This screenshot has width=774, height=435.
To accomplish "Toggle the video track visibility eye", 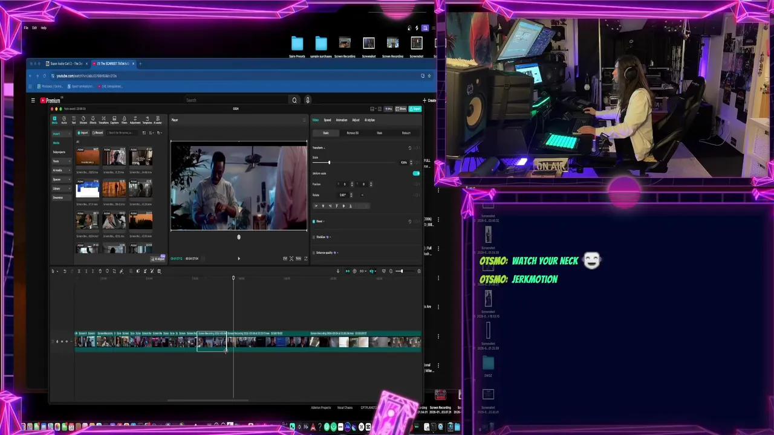I will [x=62, y=341].
